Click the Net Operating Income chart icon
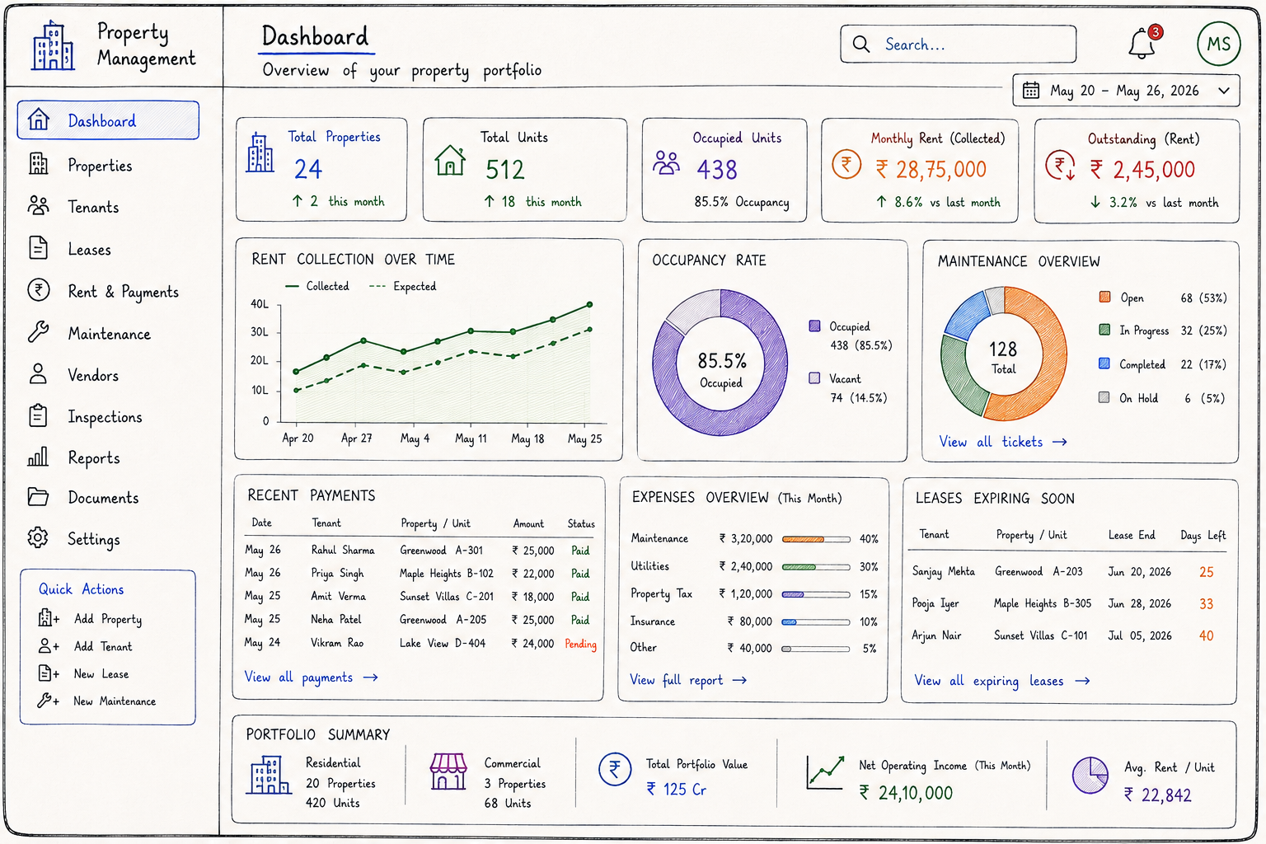Viewport: 1266px width, 844px height. pos(825,772)
